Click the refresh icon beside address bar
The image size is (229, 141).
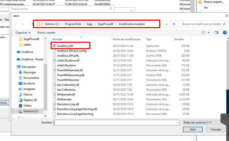point(174,24)
